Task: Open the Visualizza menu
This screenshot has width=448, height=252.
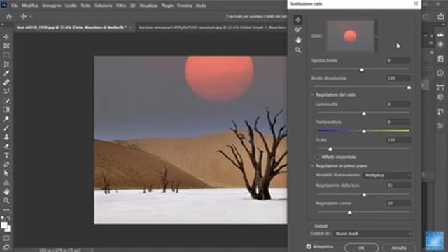Action: tap(148, 6)
